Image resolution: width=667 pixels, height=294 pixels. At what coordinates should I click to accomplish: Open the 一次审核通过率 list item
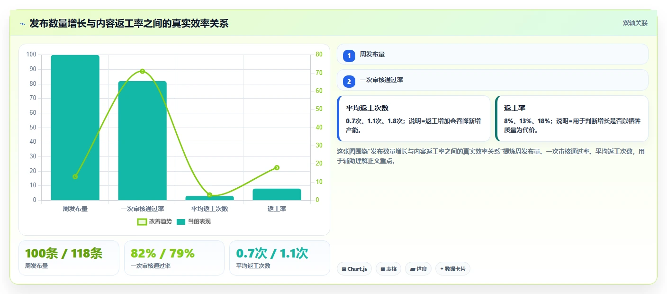(x=492, y=80)
